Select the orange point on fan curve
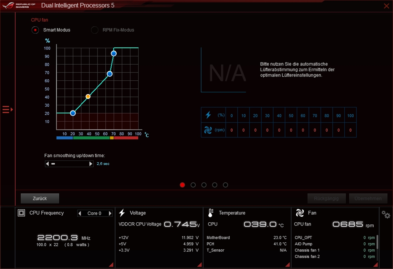Screen dimensions: 393x269 pos(88,96)
